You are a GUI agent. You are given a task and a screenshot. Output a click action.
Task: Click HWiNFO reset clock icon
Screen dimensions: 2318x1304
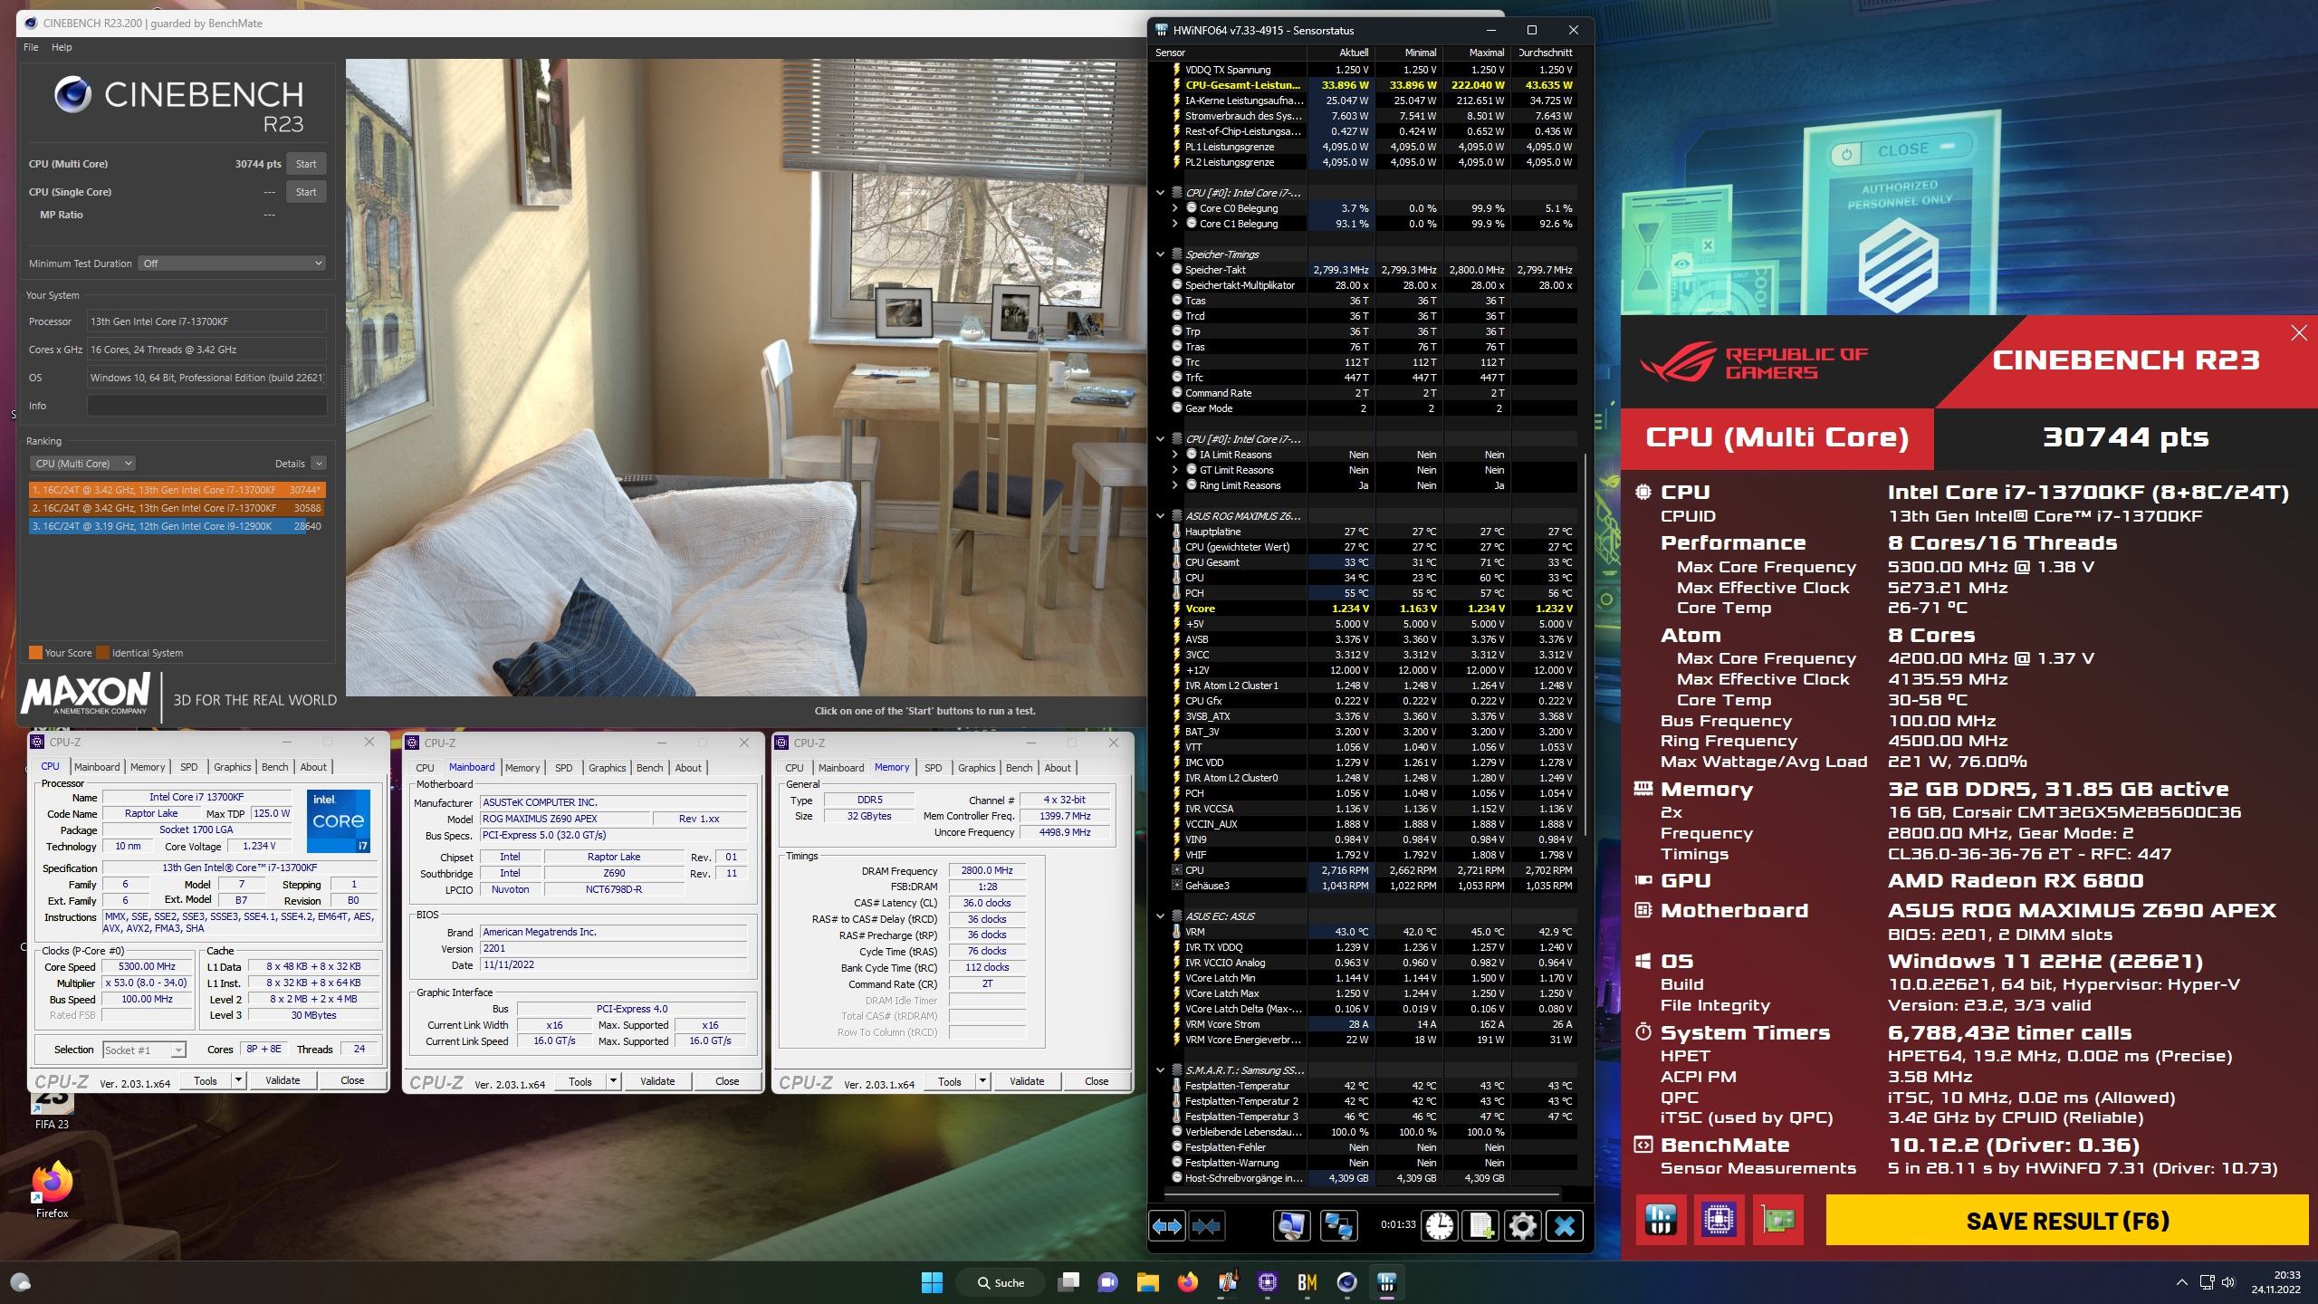[1440, 1226]
